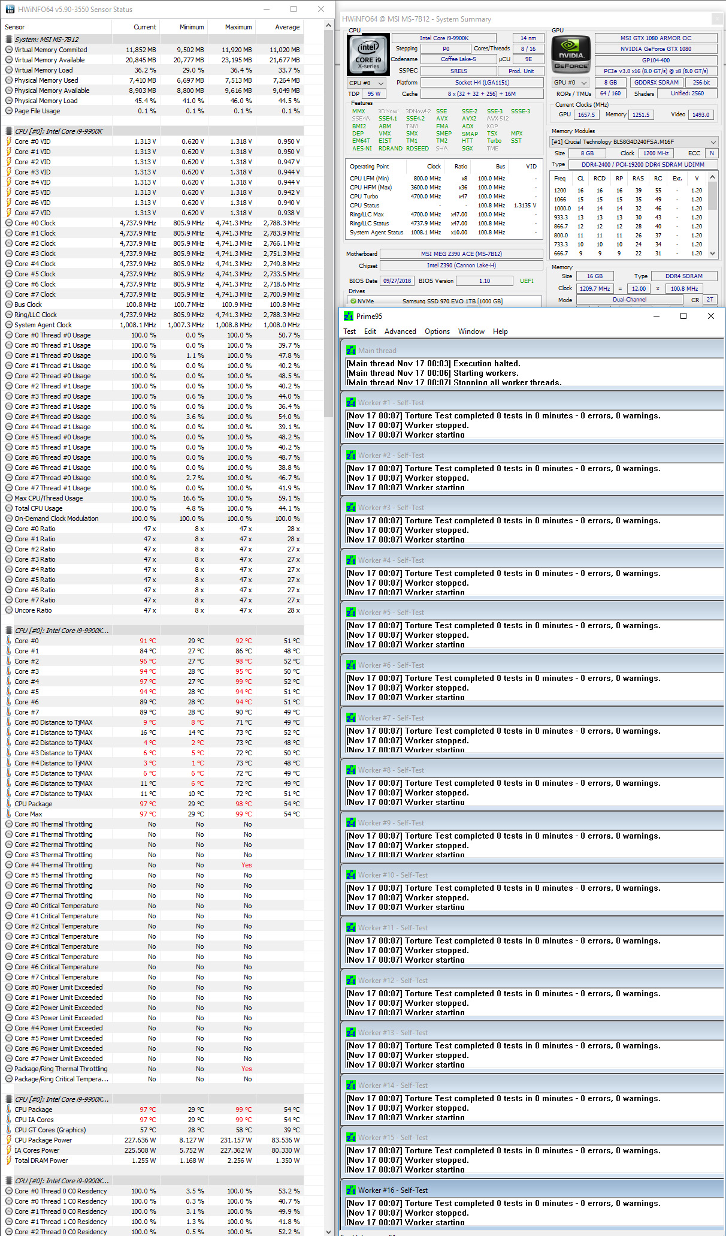Click the icon beside Package/Ring Thermal Throttling

9,1069
